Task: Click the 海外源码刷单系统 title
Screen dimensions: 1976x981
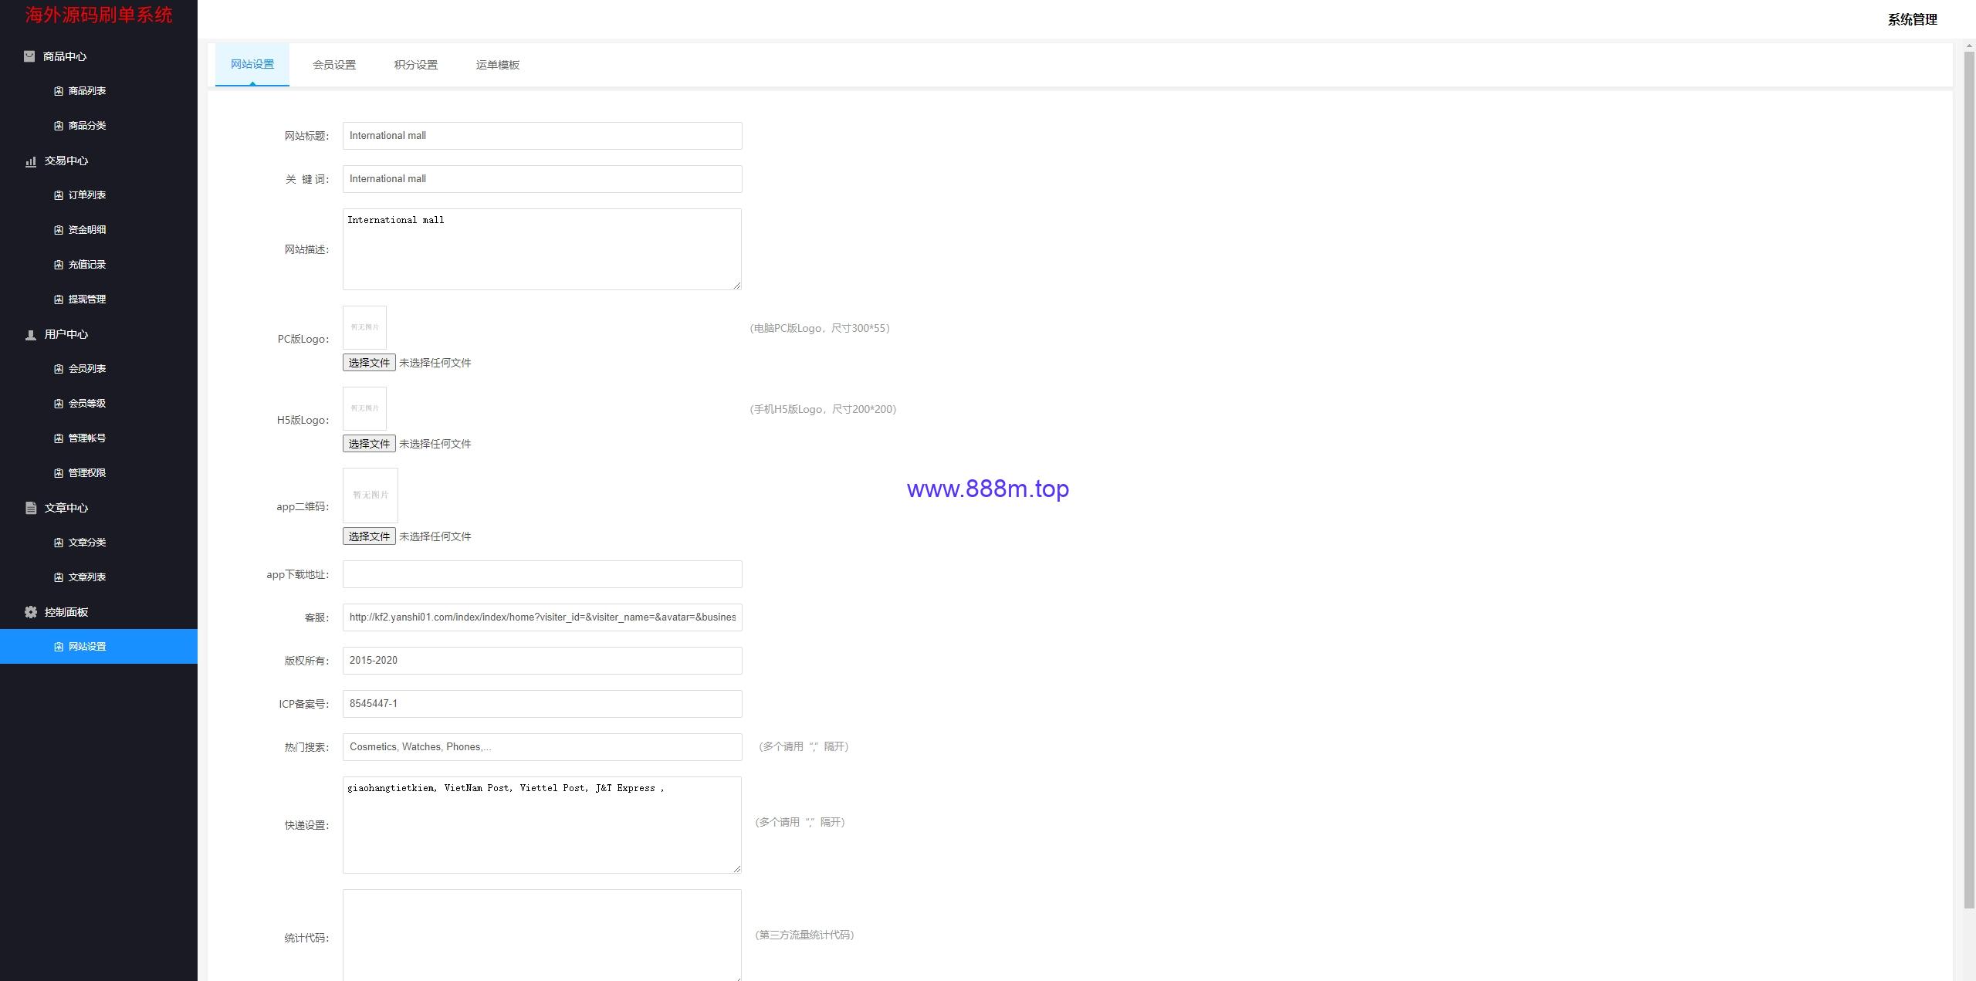Action: [x=99, y=15]
